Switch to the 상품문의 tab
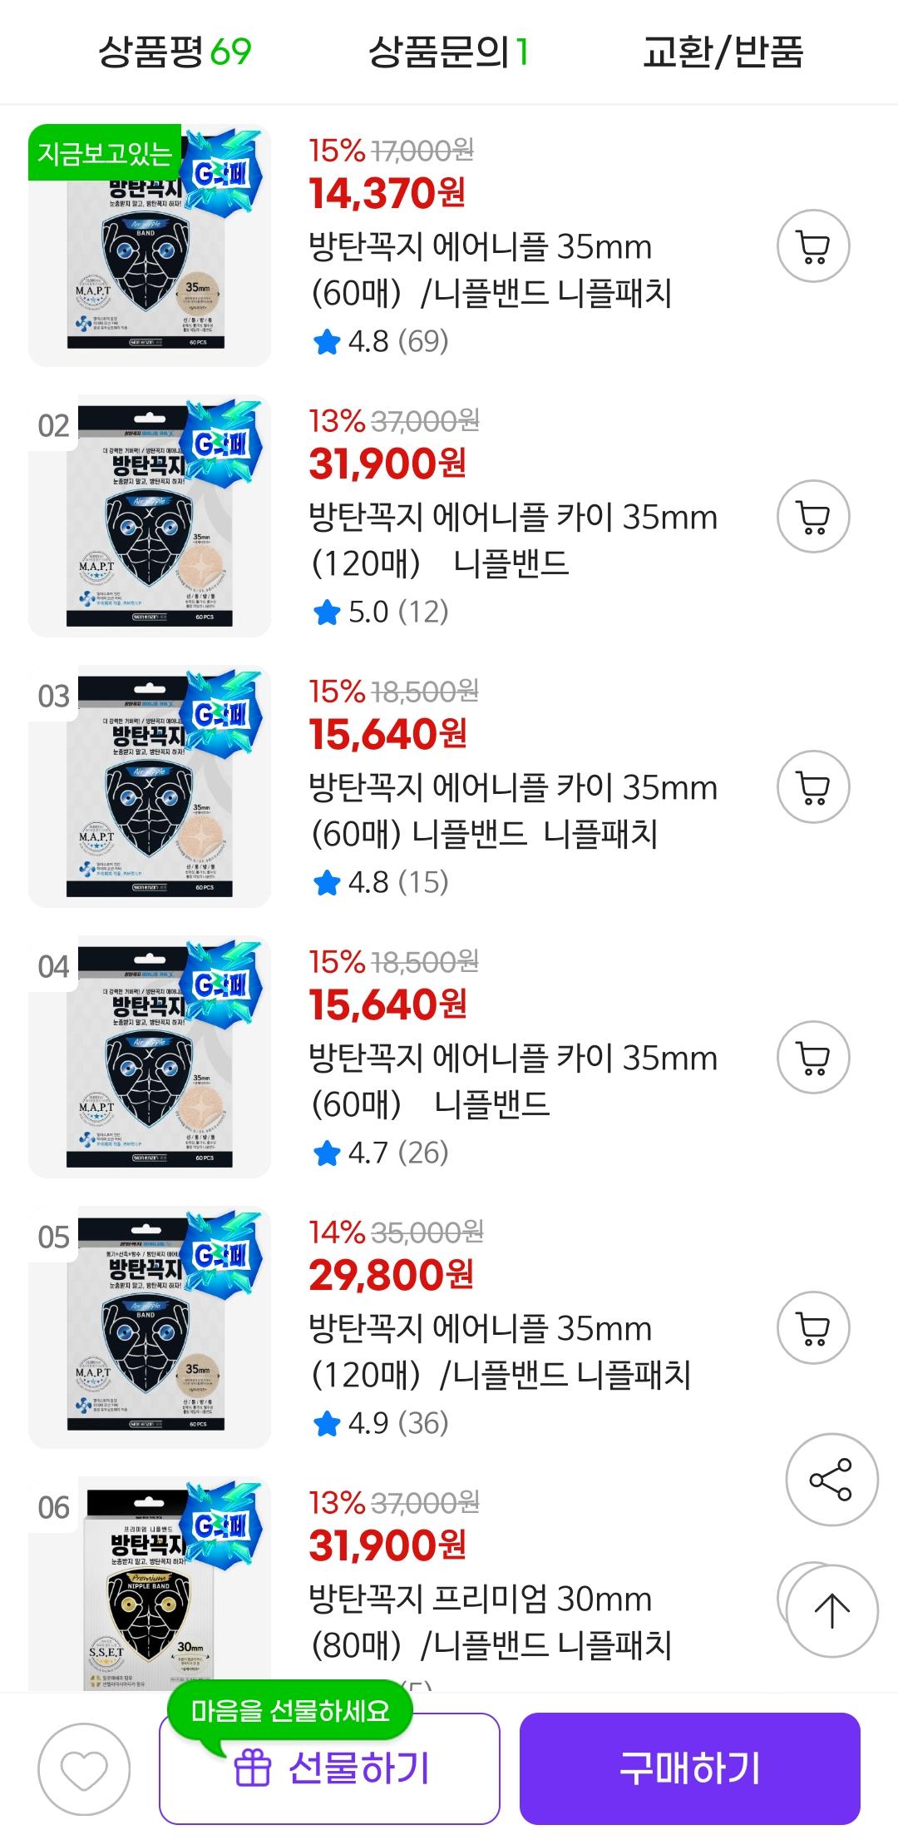The image size is (898, 1845). point(449,52)
